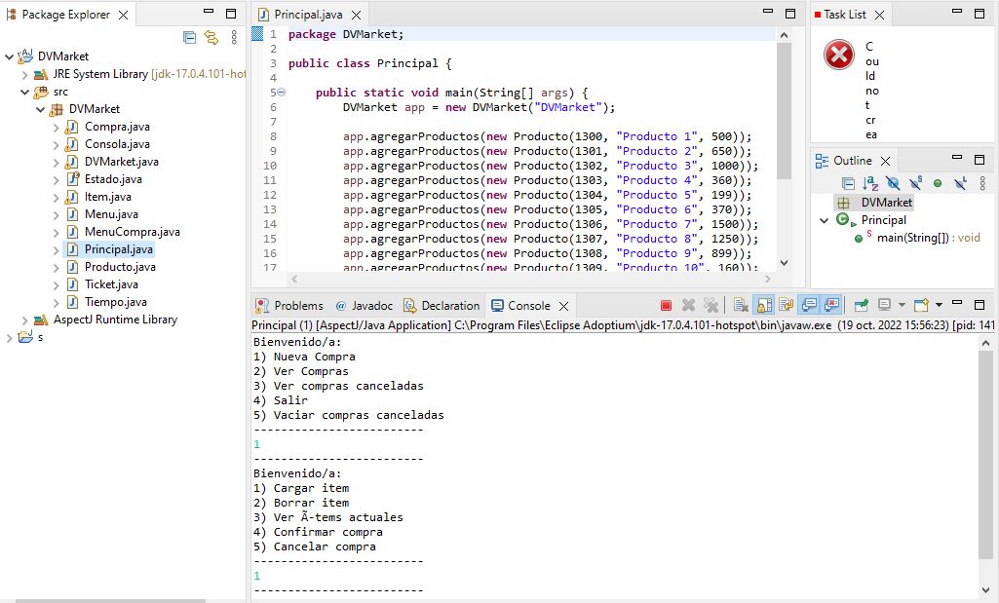The height and width of the screenshot is (603, 999).
Task: Expand the Compra.java tree node
Action: coord(56,127)
